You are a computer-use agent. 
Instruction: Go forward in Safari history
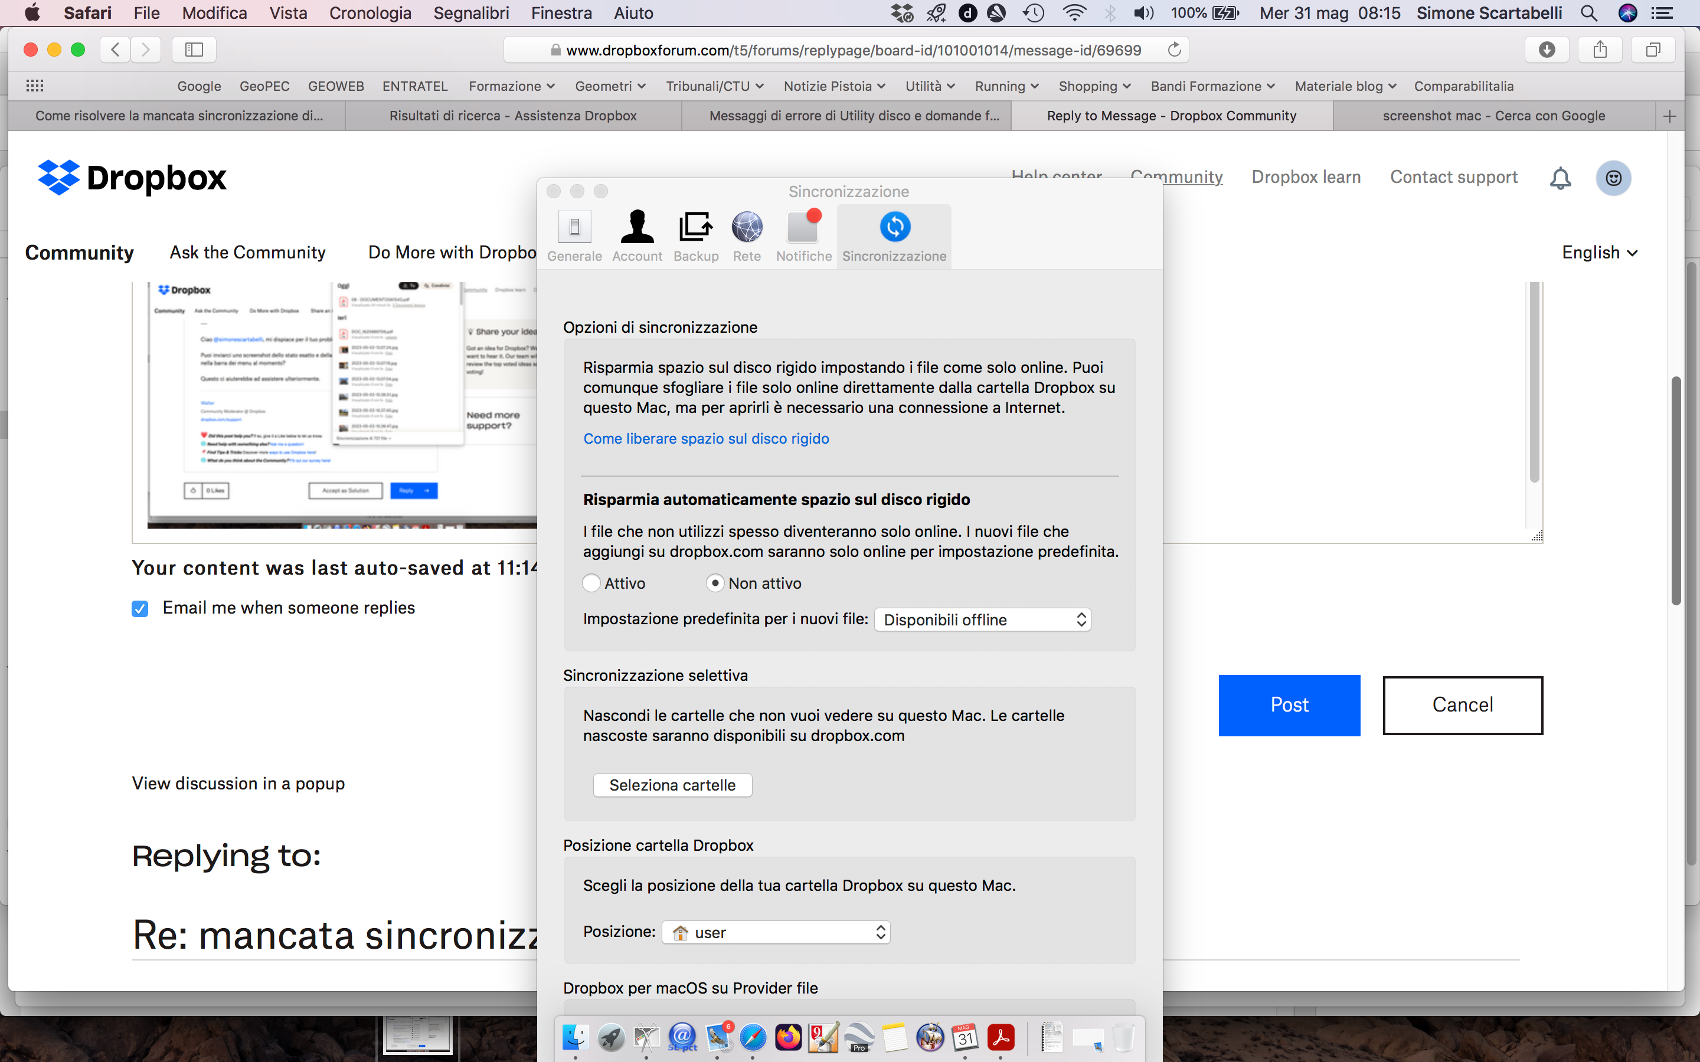(x=145, y=49)
